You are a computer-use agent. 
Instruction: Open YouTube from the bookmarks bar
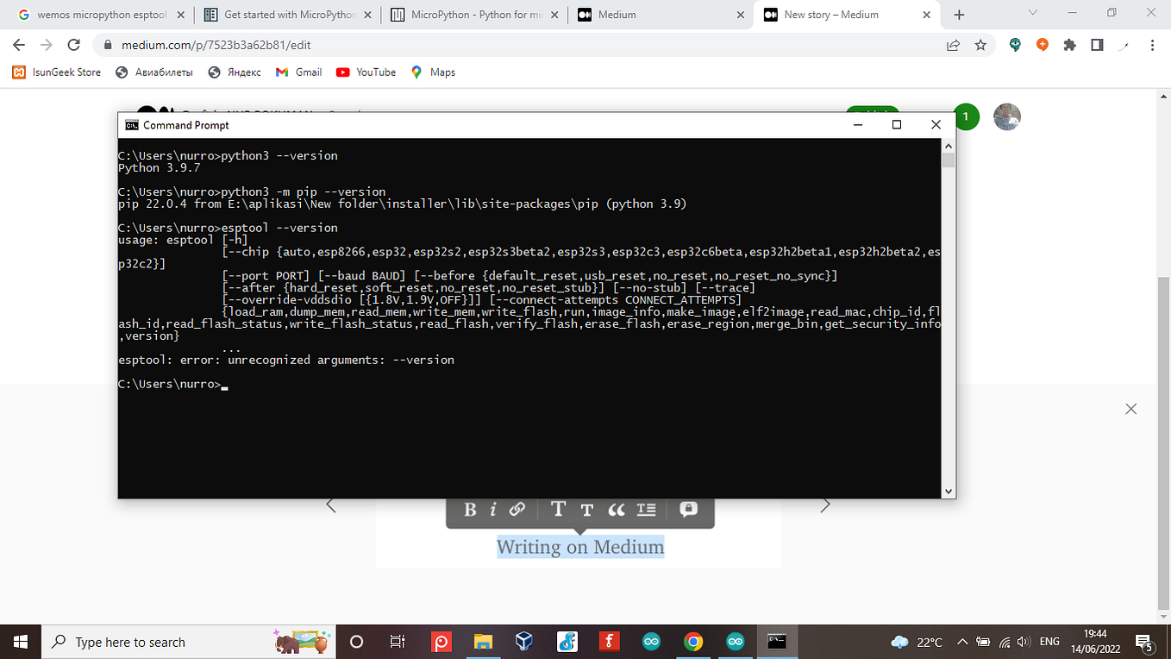[366, 72]
